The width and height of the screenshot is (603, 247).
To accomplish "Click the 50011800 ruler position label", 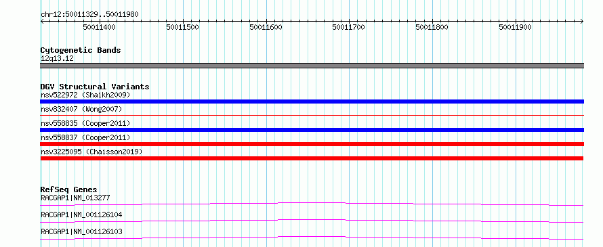I will pos(432,27).
